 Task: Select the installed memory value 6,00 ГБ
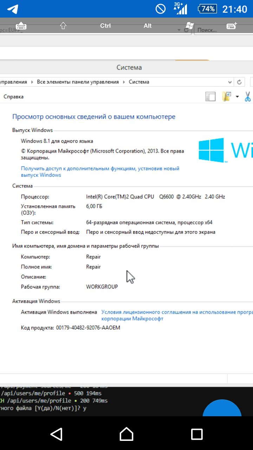pos(94,206)
